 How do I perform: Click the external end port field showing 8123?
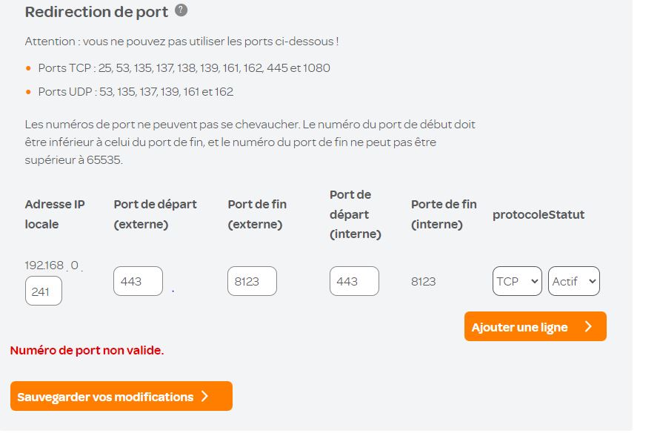coord(252,281)
